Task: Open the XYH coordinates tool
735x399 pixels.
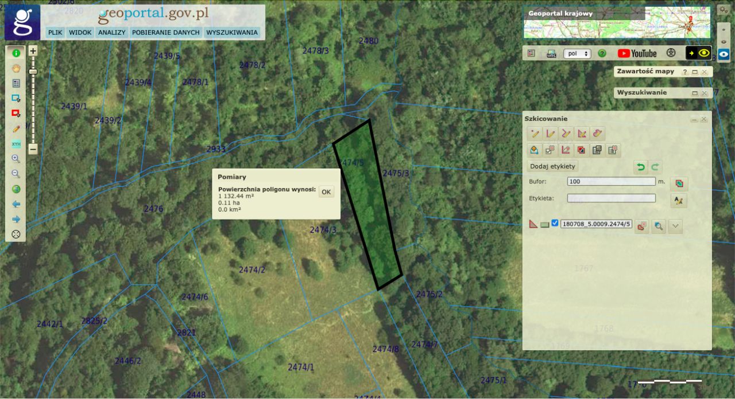Action: (x=16, y=143)
